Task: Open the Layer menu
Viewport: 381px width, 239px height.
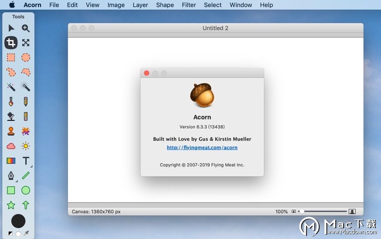Action: tap(140, 5)
